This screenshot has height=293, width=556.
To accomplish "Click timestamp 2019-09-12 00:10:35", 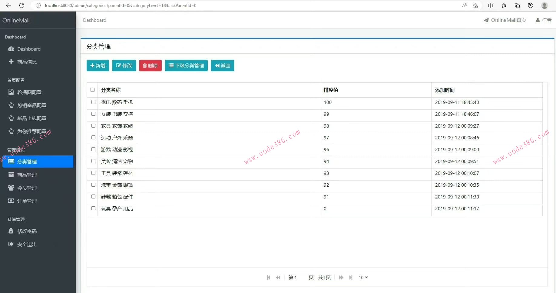I will coord(457,185).
